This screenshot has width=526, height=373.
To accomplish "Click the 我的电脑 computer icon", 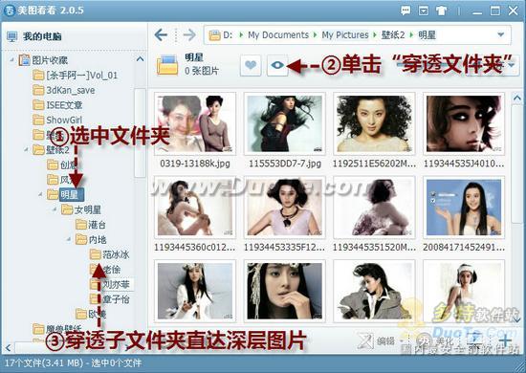I will pyautogui.click(x=11, y=36).
